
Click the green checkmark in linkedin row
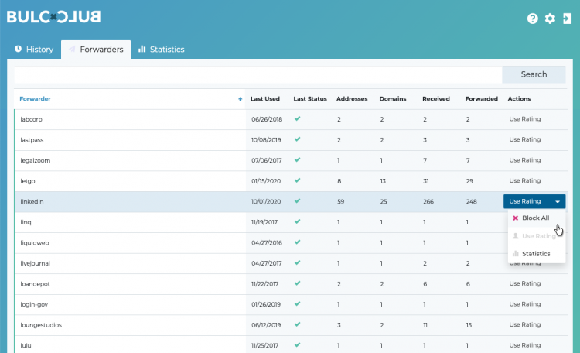(298, 201)
